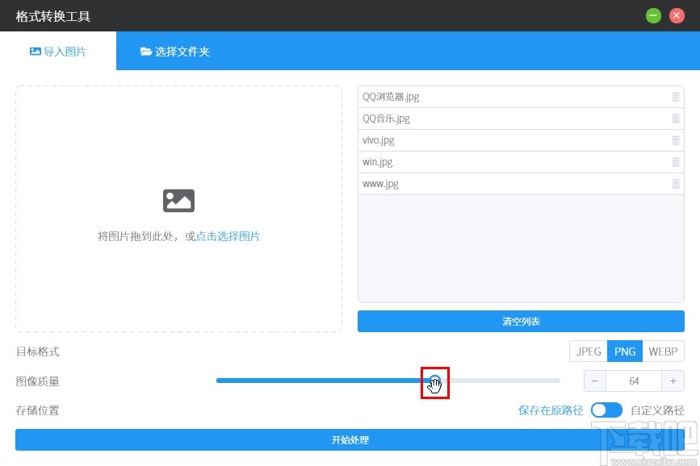700x466 pixels.
Task: Remove QQ音乐.jpg via the delete icon
Action: click(675, 118)
